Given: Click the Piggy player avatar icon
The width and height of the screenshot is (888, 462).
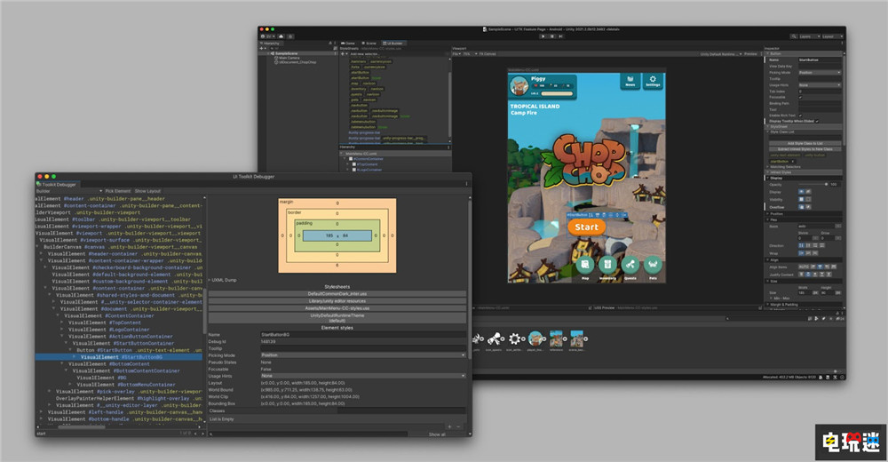Looking at the screenshot, I should click(518, 86).
